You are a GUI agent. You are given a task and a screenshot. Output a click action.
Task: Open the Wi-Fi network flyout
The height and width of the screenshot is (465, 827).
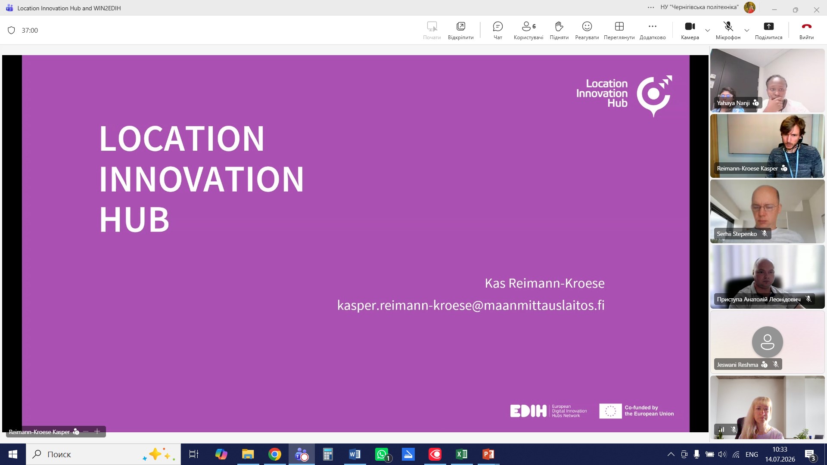pos(736,454)
